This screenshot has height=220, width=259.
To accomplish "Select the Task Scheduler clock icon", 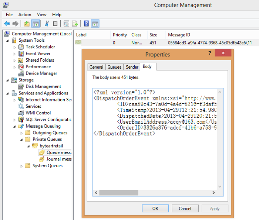I will 21,47.
